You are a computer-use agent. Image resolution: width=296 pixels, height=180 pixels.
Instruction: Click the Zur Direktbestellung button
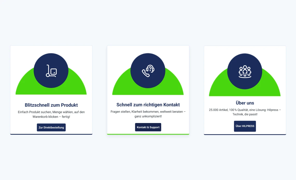click(x=51, y=127)
